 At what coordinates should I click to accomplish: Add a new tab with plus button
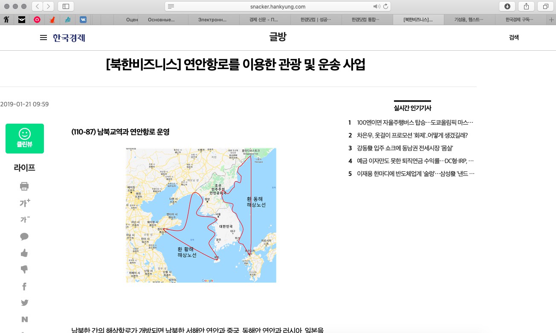pos(552,20)
